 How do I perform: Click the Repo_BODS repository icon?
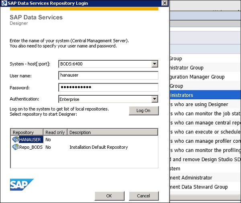click(16, 147)
